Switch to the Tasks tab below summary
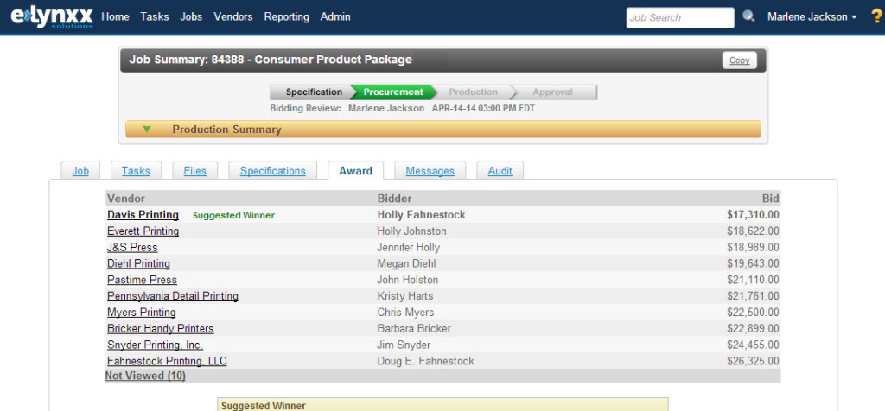Screen dimensions: 885x411 (x=136, y=171)
